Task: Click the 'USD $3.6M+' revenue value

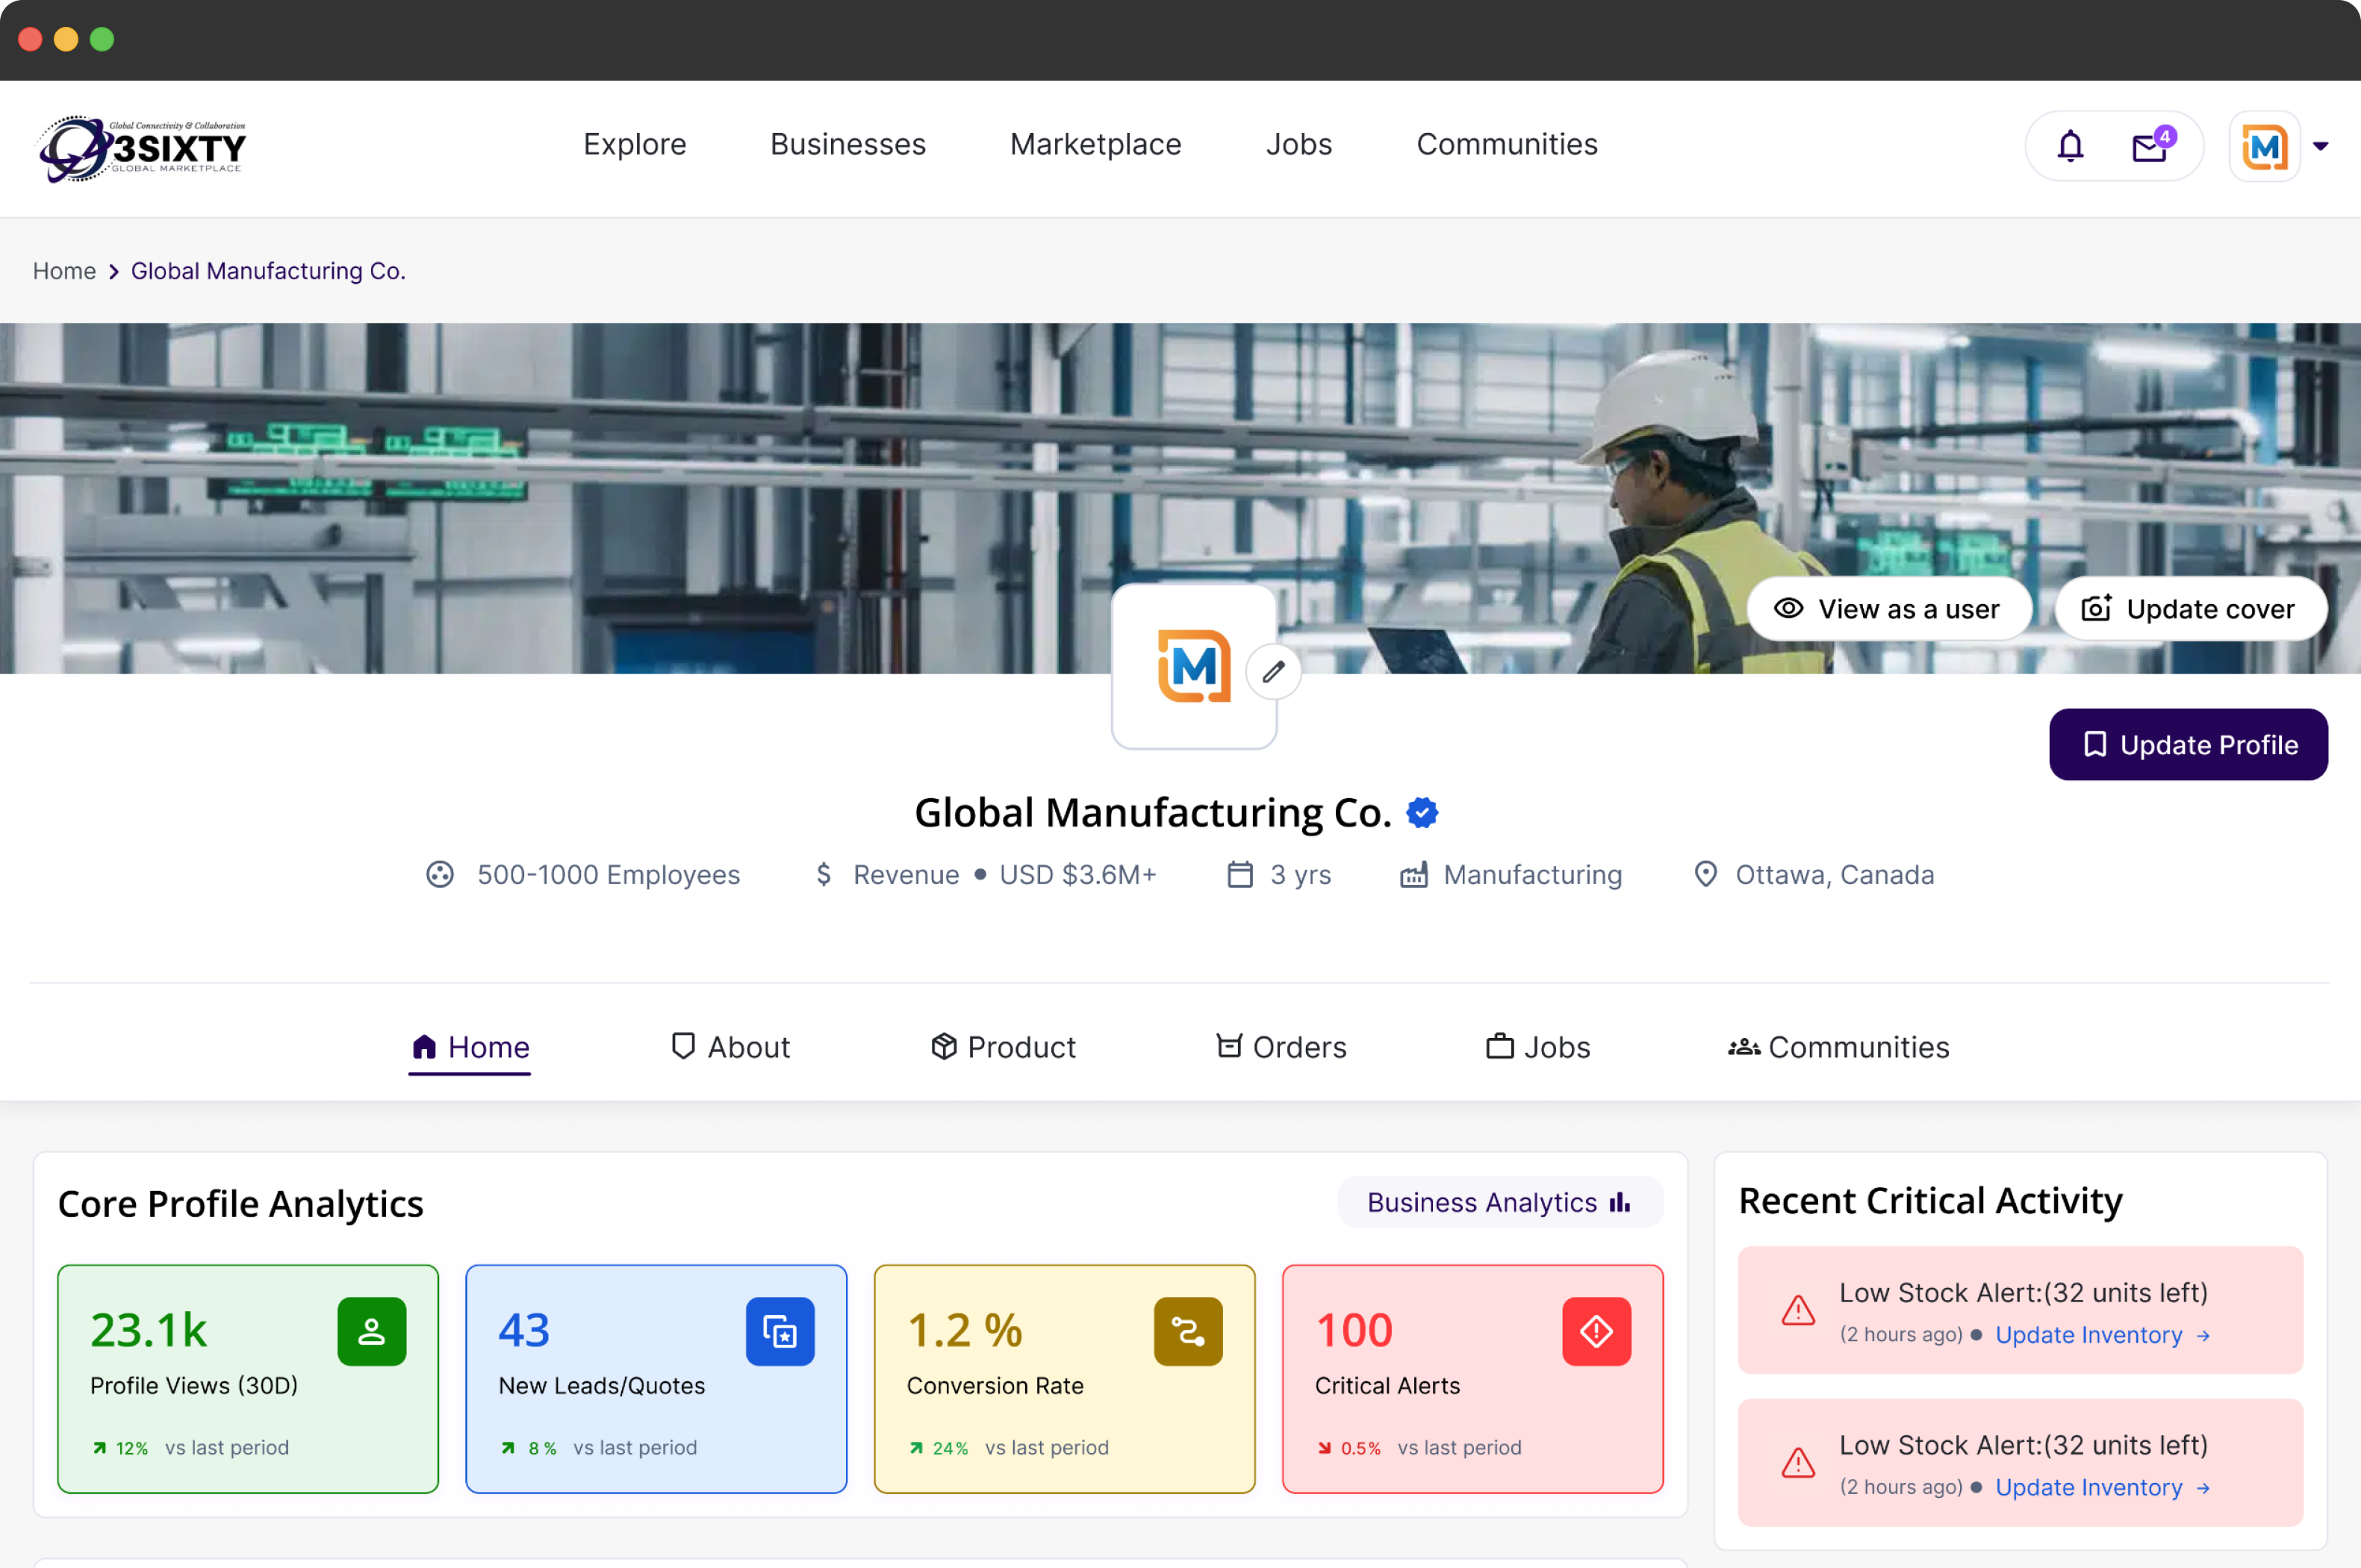Action: 1078,874
